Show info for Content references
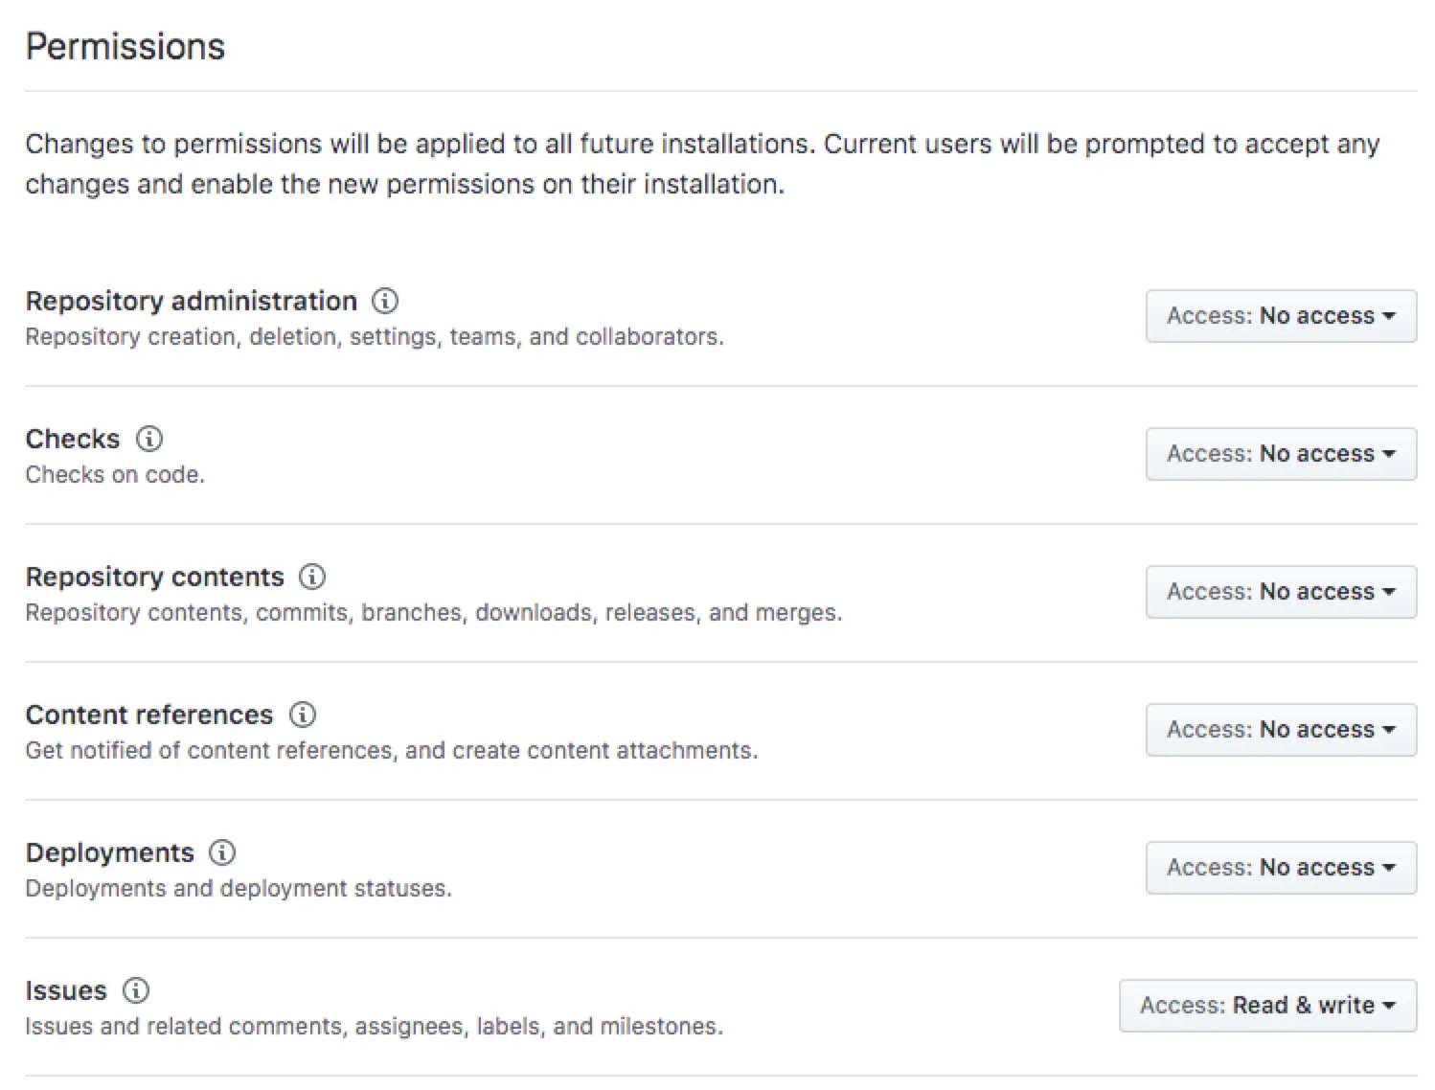 point(303,715)
